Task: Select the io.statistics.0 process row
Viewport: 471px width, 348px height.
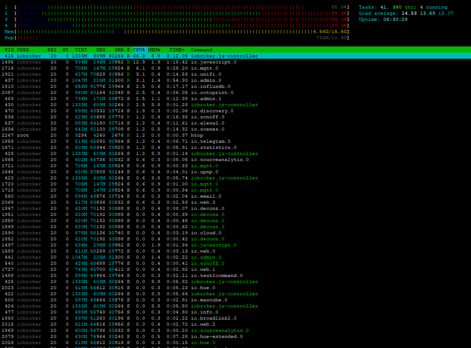Action: pyautogui.click(x=235, y=147)
